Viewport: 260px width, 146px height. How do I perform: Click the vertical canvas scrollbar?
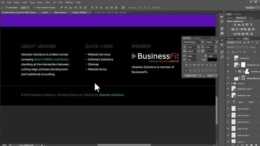point(217,110)
